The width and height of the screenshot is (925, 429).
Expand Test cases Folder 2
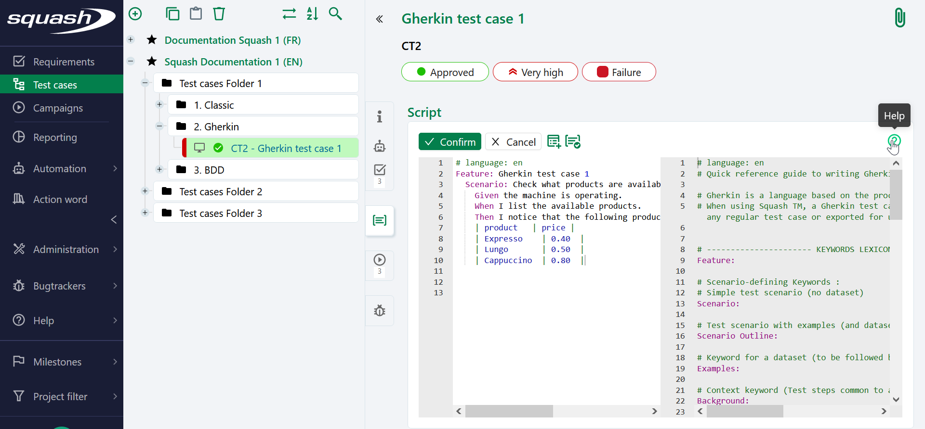145,191
